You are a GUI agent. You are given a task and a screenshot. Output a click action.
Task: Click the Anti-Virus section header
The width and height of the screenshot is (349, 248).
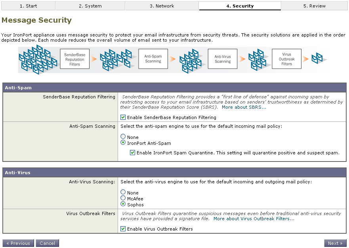point(174,172)
